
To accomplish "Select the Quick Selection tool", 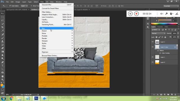I will pyautogui.click(x=3, y=24).
